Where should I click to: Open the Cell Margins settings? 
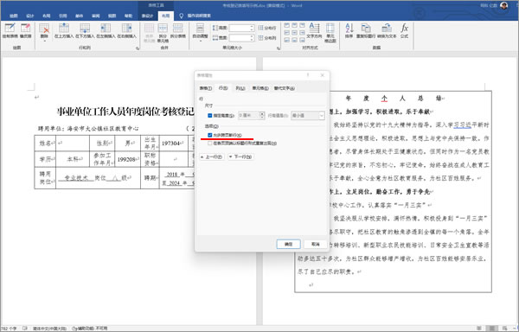(330, 32)
